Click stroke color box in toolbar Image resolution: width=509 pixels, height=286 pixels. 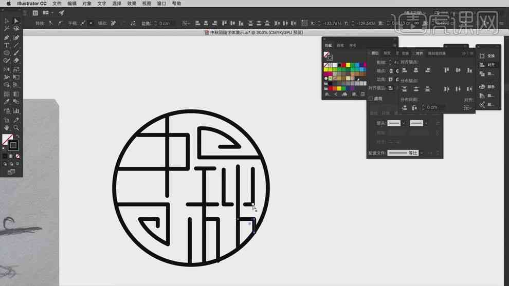[x=13, y=145]
